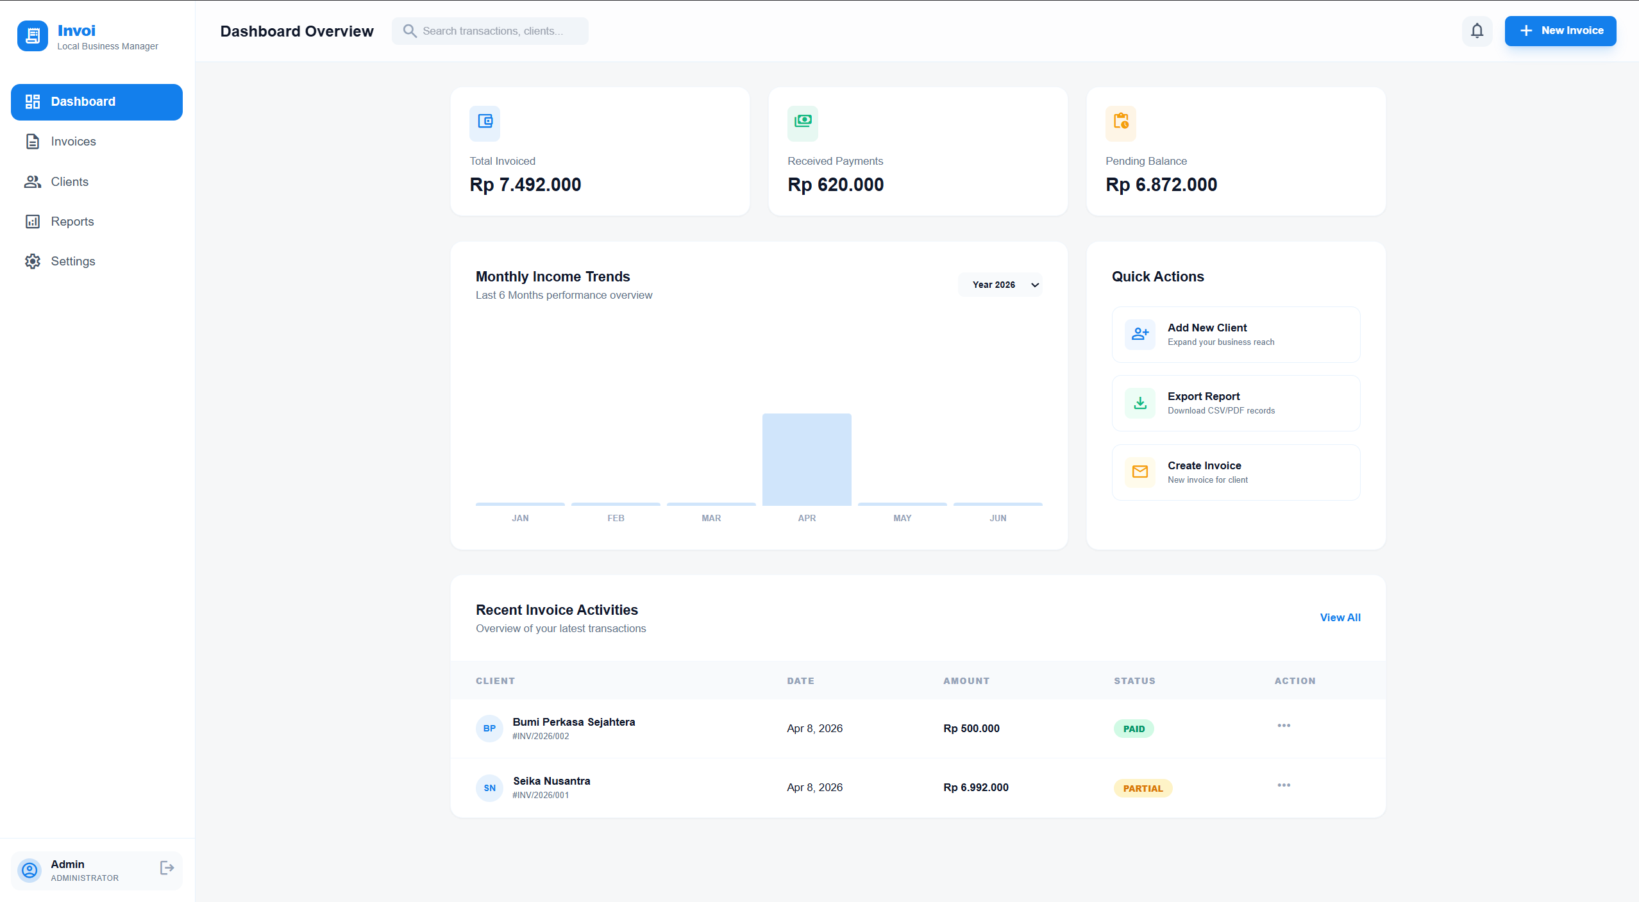1639x902 pixels.
Task: Open the Year 2026 dropdown
Action: [x=1000, y=285]
